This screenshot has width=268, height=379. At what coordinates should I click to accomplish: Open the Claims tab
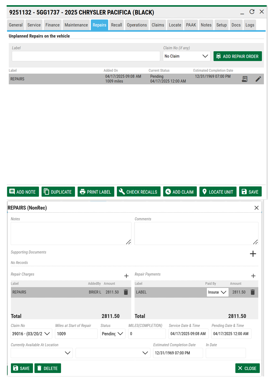pos(158,25)
